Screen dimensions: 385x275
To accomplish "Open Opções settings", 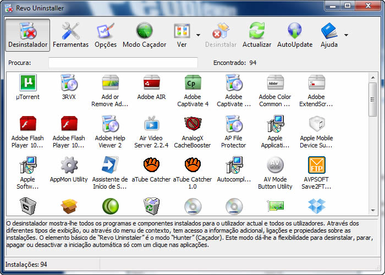I will [106, 35].
